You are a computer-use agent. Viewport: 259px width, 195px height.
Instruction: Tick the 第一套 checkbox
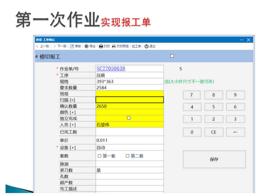pyautogui.click(x=99, y=156)
